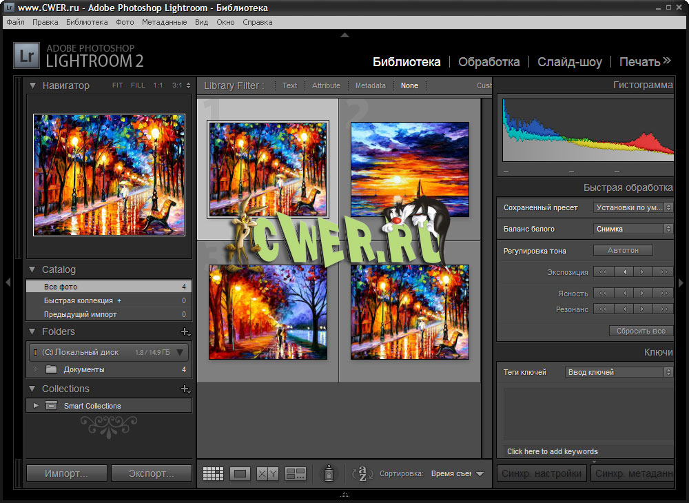Click the Импорт button
Viewport: 689px width, 503px height.
point(66,473)
